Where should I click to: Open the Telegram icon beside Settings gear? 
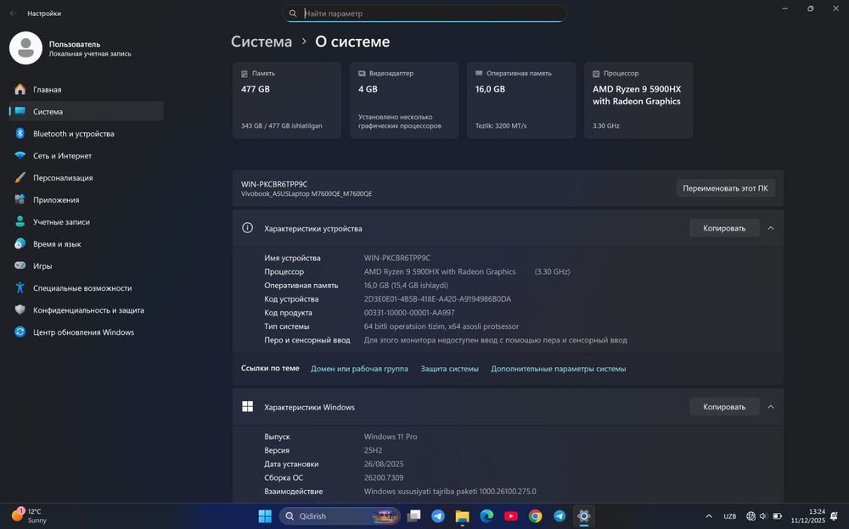coord(559,516)
